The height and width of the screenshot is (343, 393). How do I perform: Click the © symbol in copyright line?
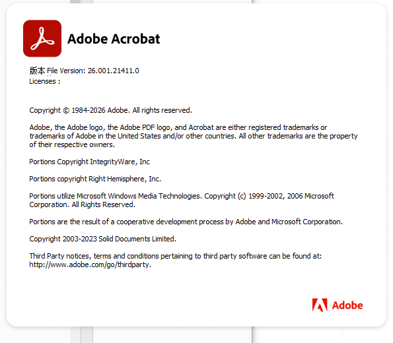coord(66,110)
